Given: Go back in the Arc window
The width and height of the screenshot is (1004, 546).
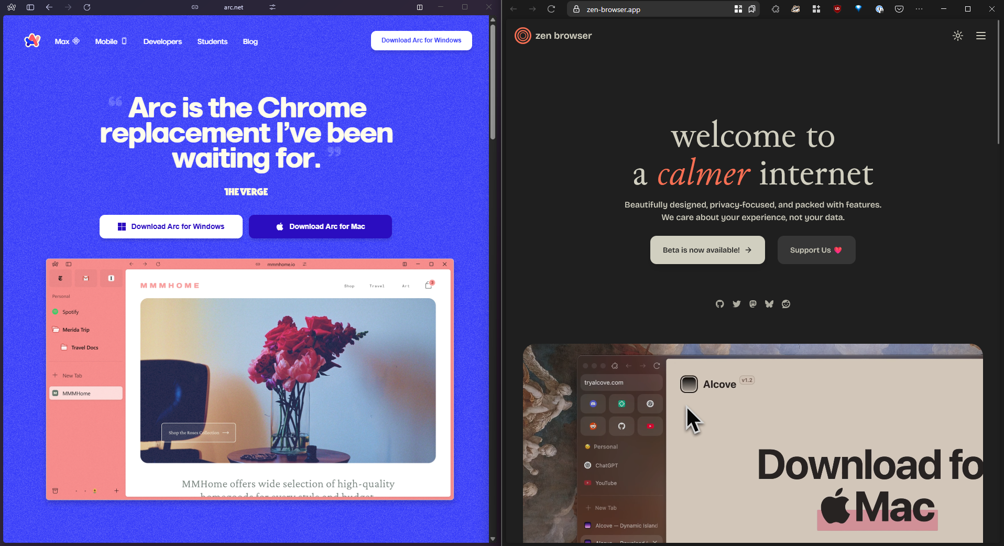Looking at the screenshot, I should coord(49,7).
